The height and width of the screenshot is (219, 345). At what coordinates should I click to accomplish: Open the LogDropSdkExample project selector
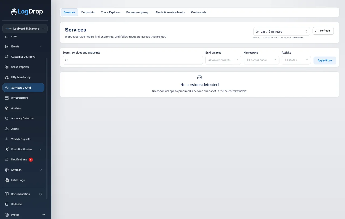[x=25, y=29]
